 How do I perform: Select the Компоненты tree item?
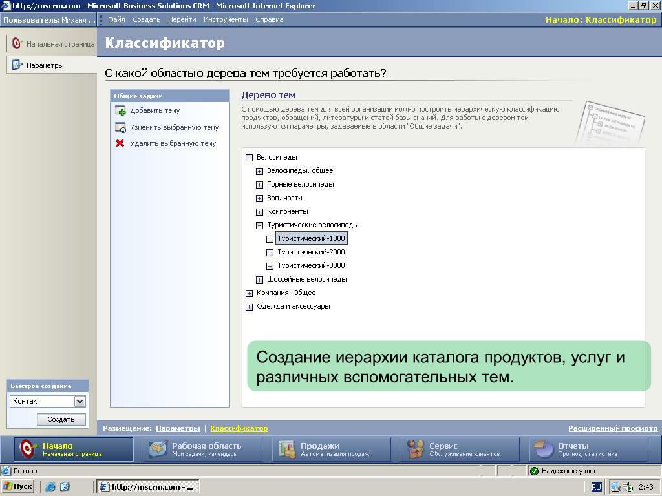pos(288,211)
